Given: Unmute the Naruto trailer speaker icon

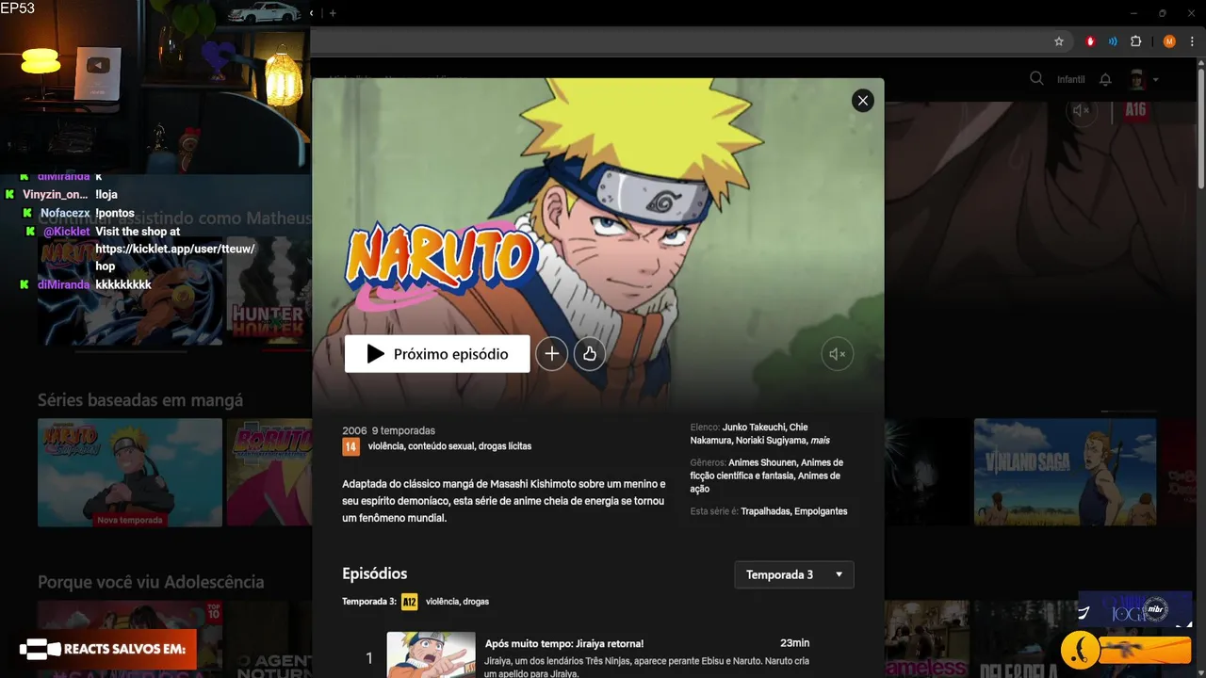Looking at the screenshot, I should (x=837, y=354).
